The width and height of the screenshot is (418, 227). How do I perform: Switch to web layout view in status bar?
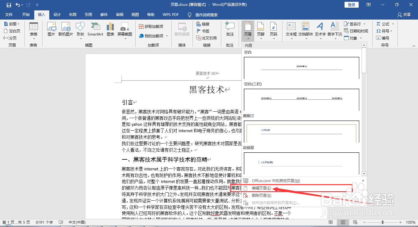point(355,222)
